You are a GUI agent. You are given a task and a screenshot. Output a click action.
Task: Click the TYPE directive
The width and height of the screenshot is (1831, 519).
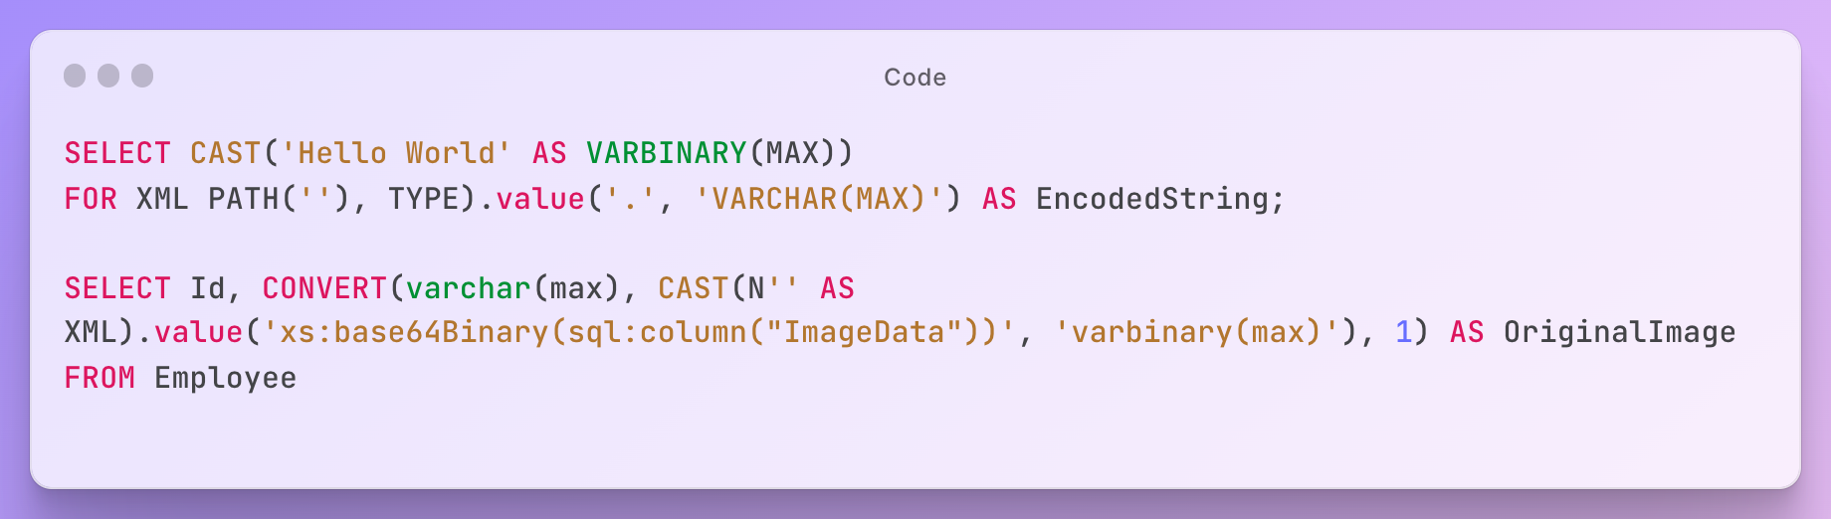pyautogui.click(x=424, y=199)
